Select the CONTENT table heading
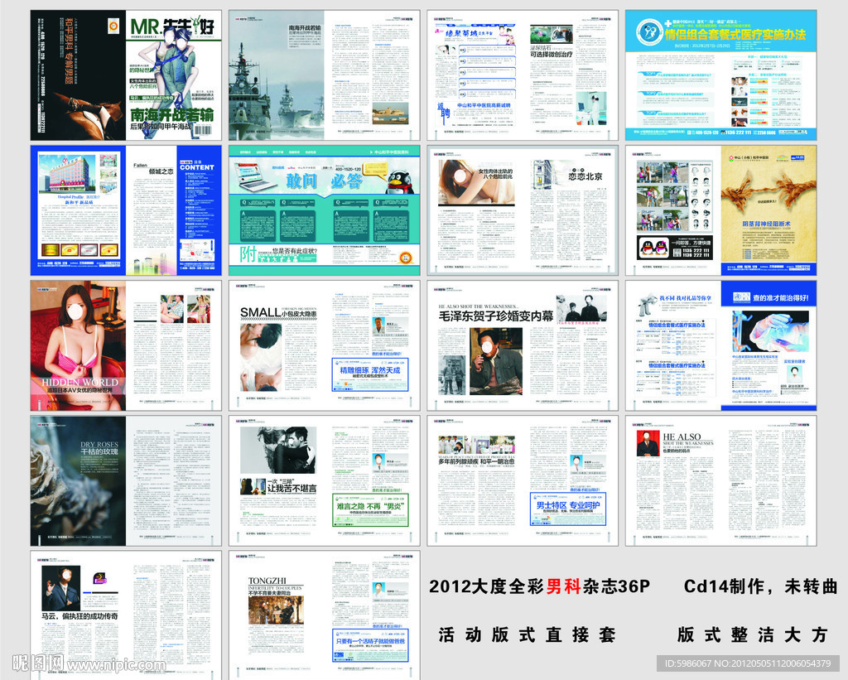Screen dimensions: 848x680 coord(197,167)
